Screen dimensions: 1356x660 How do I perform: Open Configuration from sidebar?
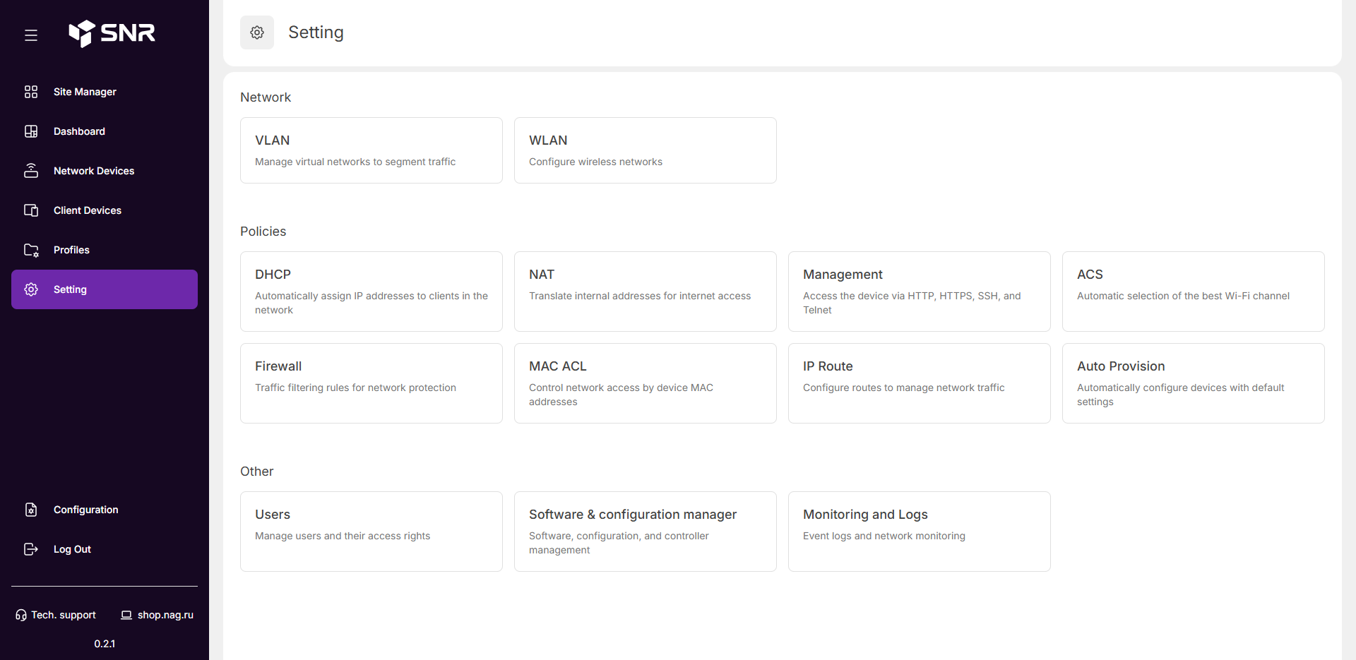tap(105, 510)
